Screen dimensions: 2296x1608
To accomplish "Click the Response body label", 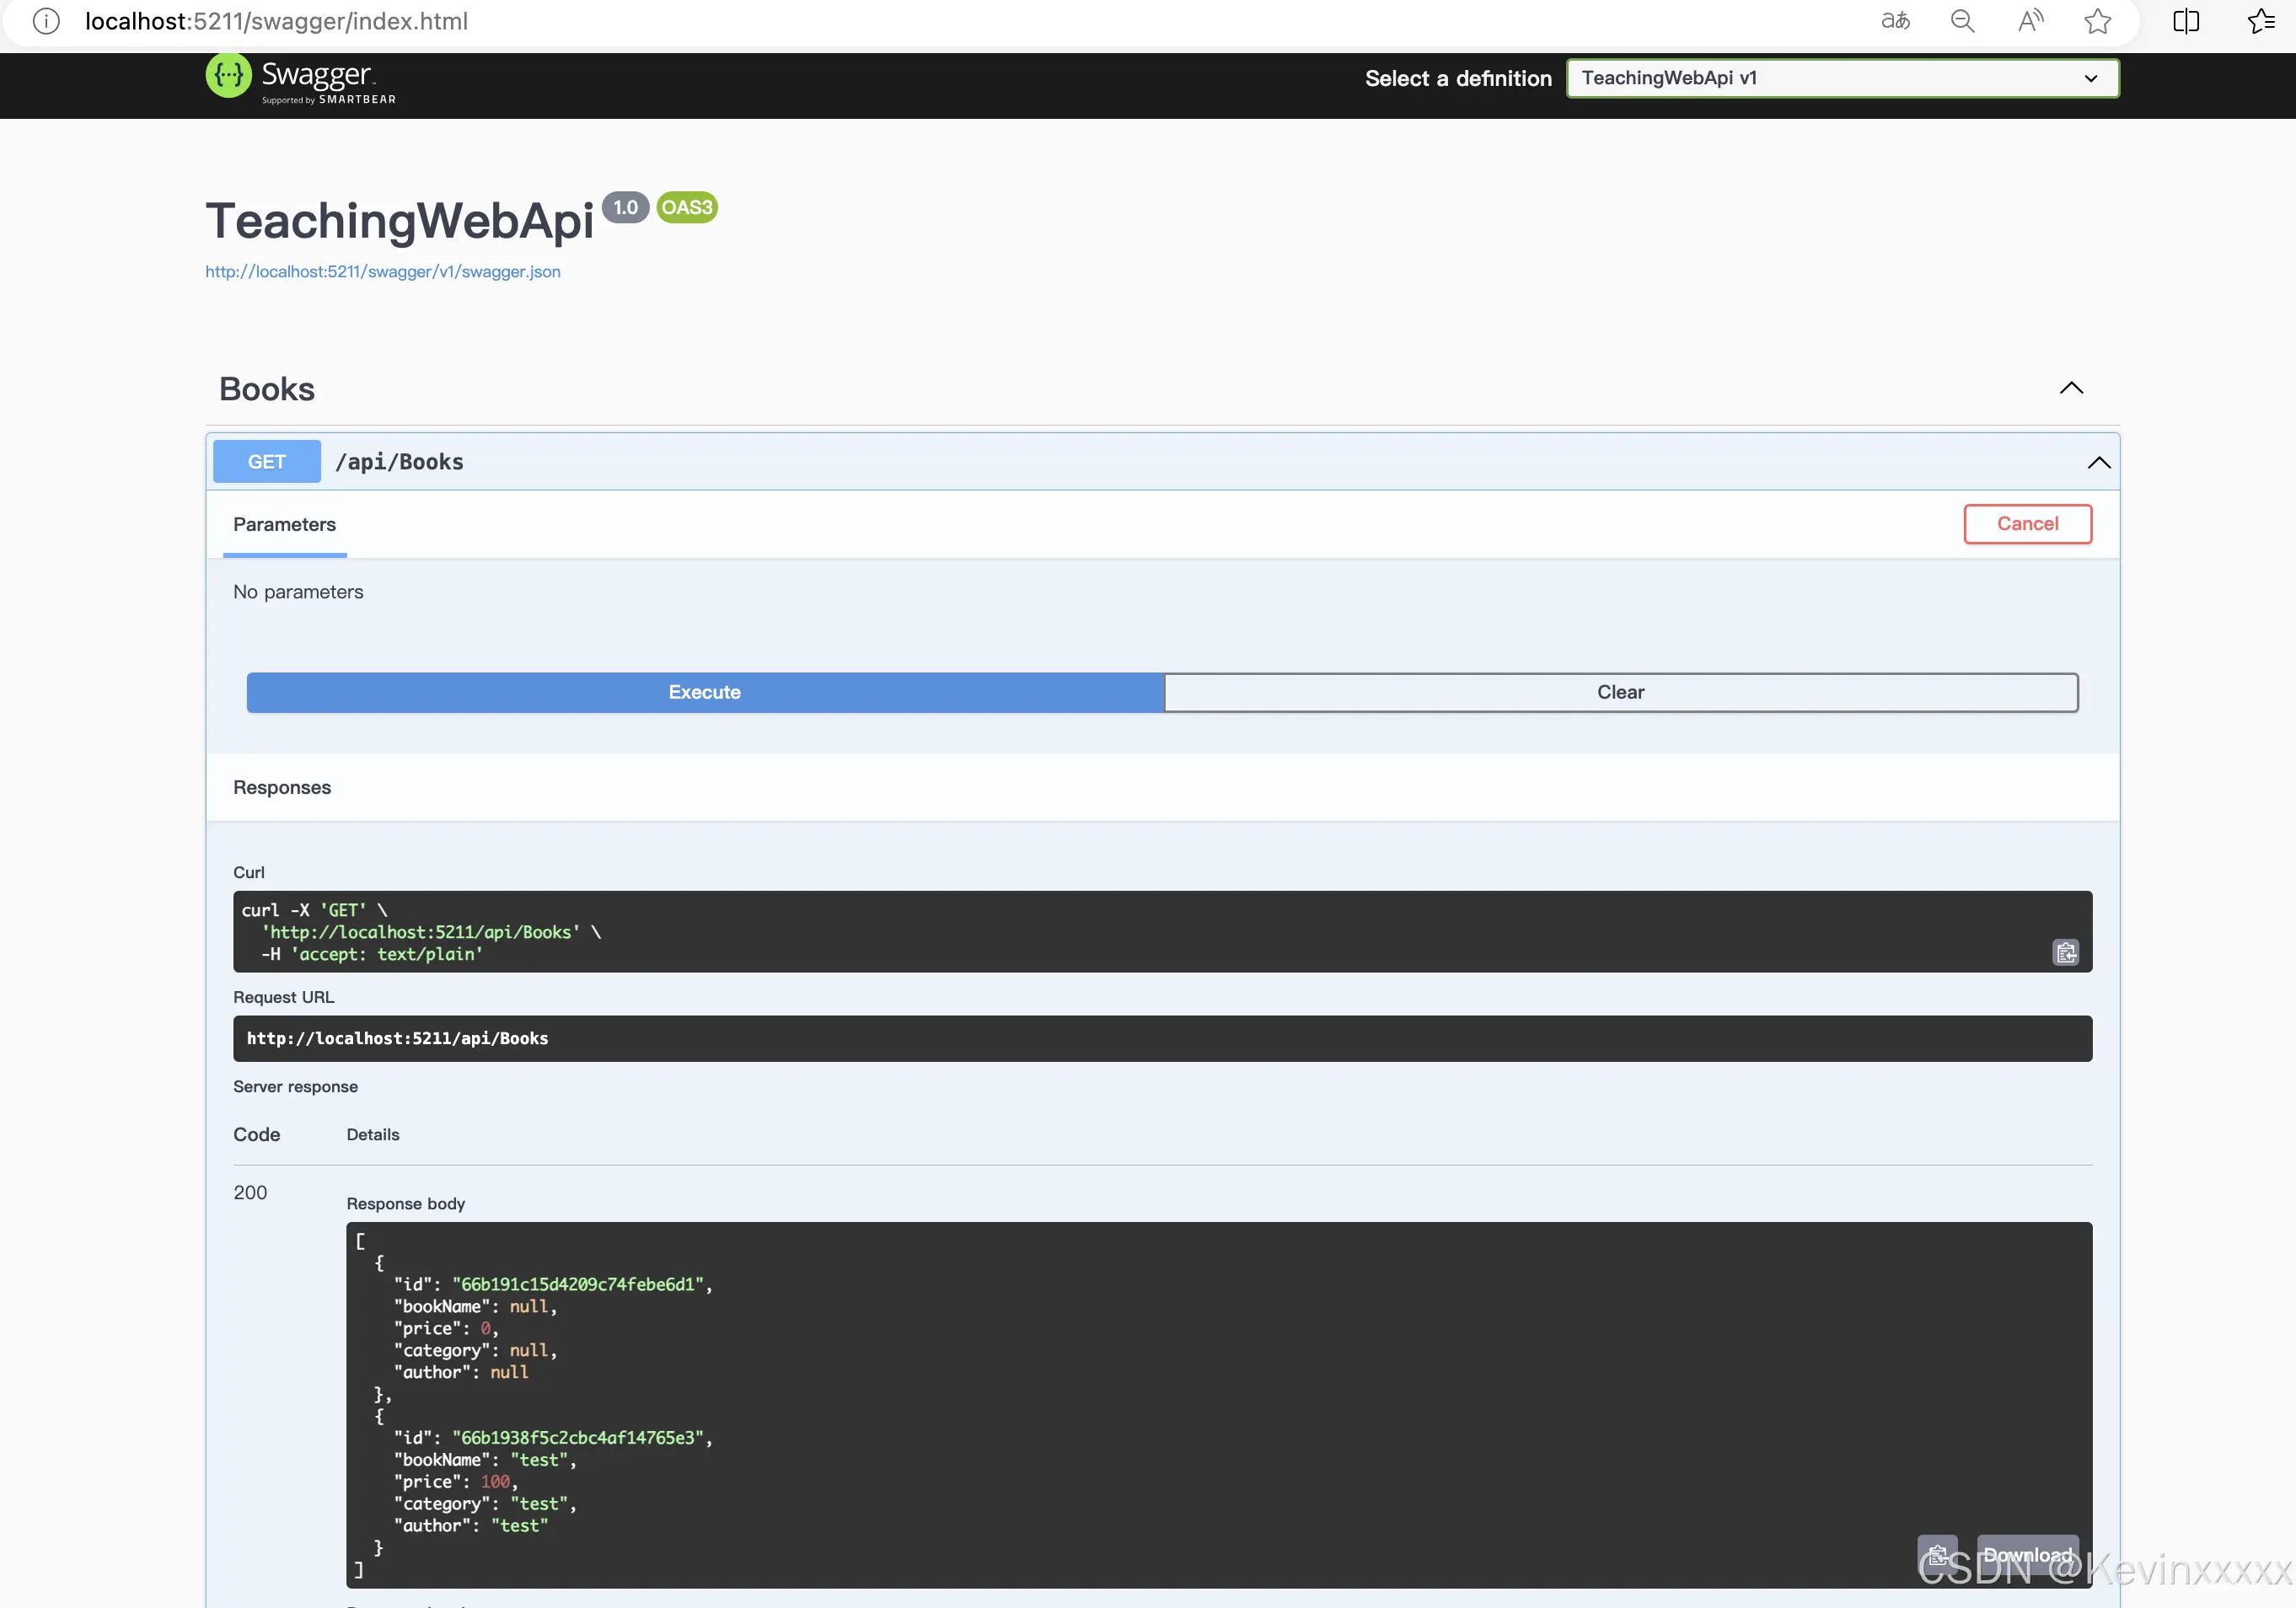I will (x=406, y=1203).
